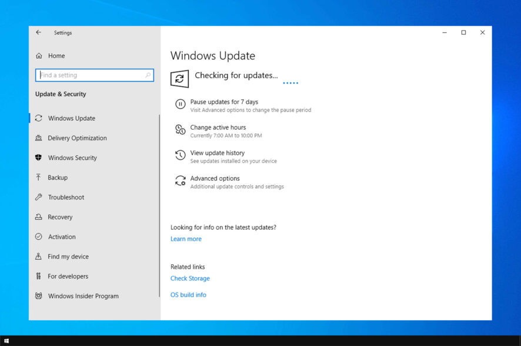Open Advanced options

[x=215, y=178]
